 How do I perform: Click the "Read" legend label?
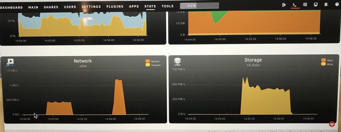[330, 61]
